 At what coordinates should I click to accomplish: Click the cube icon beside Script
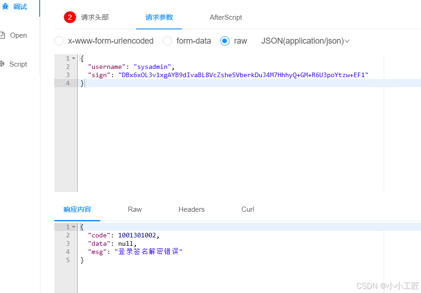2,64
